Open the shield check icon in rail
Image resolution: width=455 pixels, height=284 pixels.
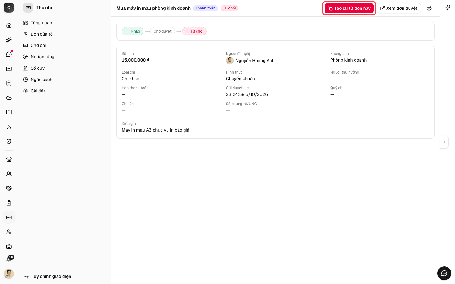click(9, 141)
